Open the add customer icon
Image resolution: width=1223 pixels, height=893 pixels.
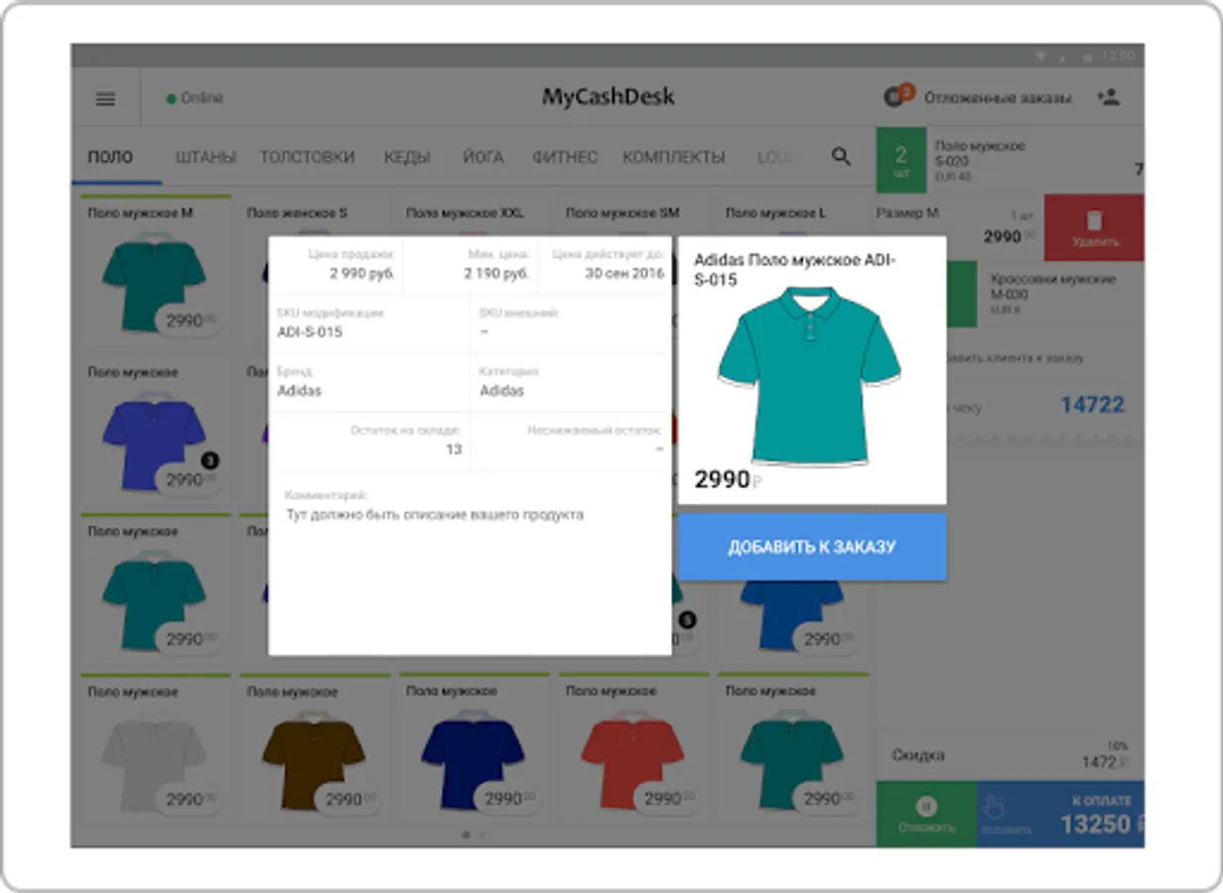(x=1108, y=97)
